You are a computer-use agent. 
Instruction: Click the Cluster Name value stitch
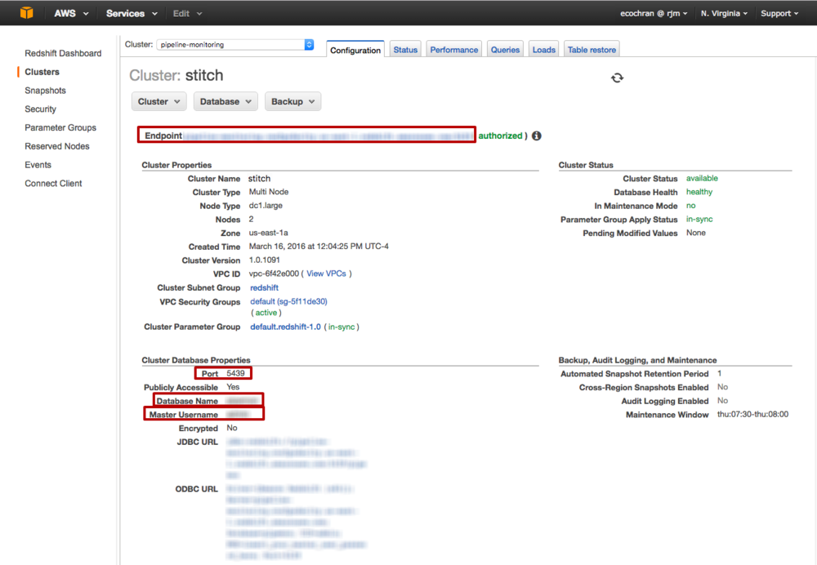(260, 179)
